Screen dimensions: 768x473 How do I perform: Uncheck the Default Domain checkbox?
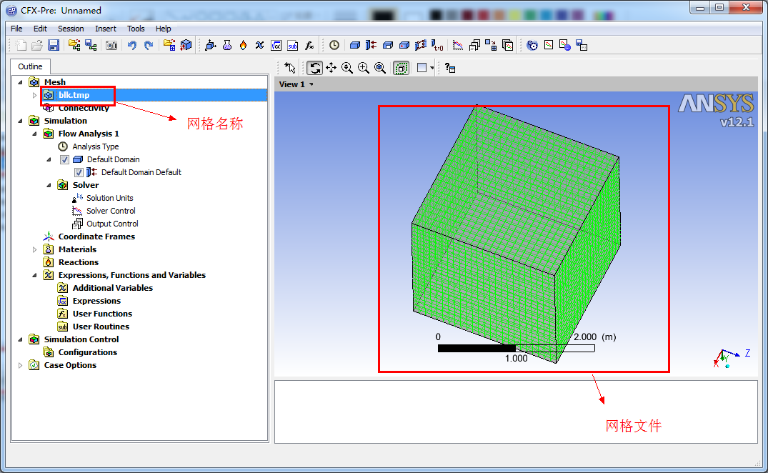pos(65,159)
